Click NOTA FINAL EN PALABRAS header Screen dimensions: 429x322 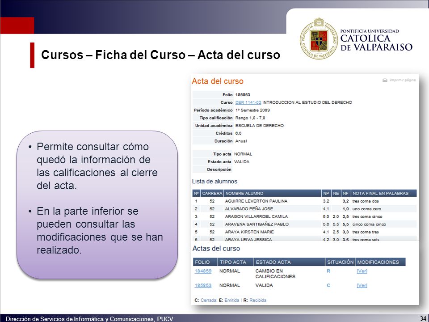(x=383, y=193)
